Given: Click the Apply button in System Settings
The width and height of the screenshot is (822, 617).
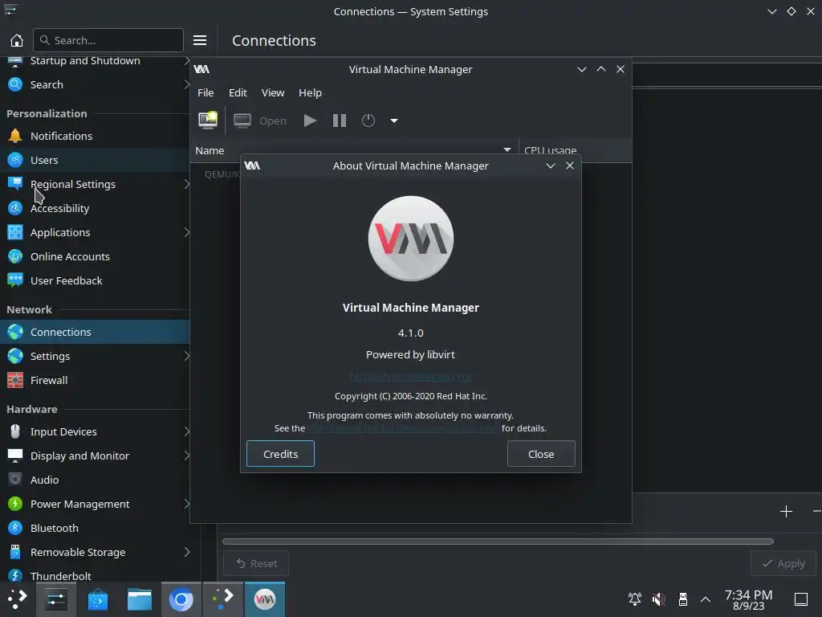Looking at the screenshot, I should (783, 563).
